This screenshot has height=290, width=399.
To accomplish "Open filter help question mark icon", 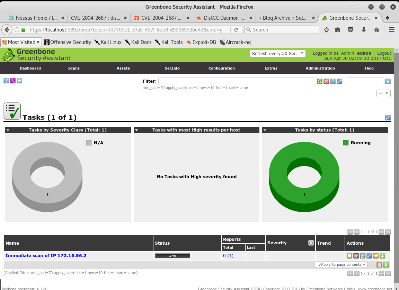I will coord(333,81).
